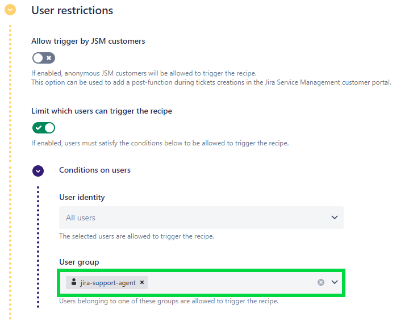Click the person icon on jira-support-agent tag
413x330 pixels.
tap(74, 282)
